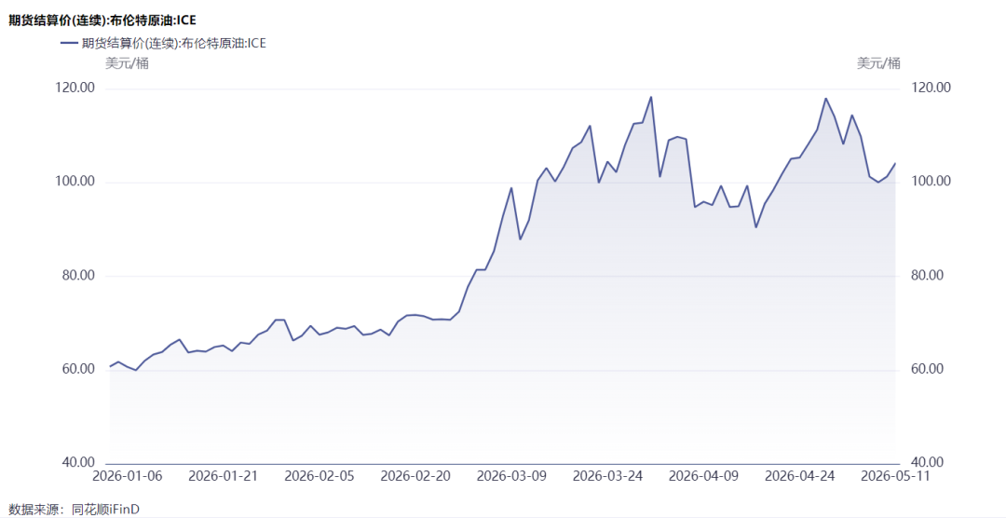Click the right axis value 80.00
The height and width of the screenshot is (518, 1006).
point(925,276)
